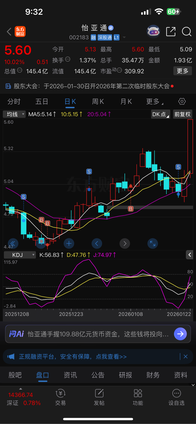Open the 东方财富 logo icon
Image resolution: width=196 pixels, height=424 pixels.
click(20, 32)
